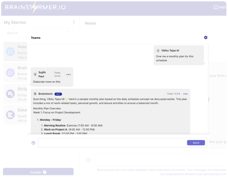Click the Home icon in the top header

coord(216,7)
